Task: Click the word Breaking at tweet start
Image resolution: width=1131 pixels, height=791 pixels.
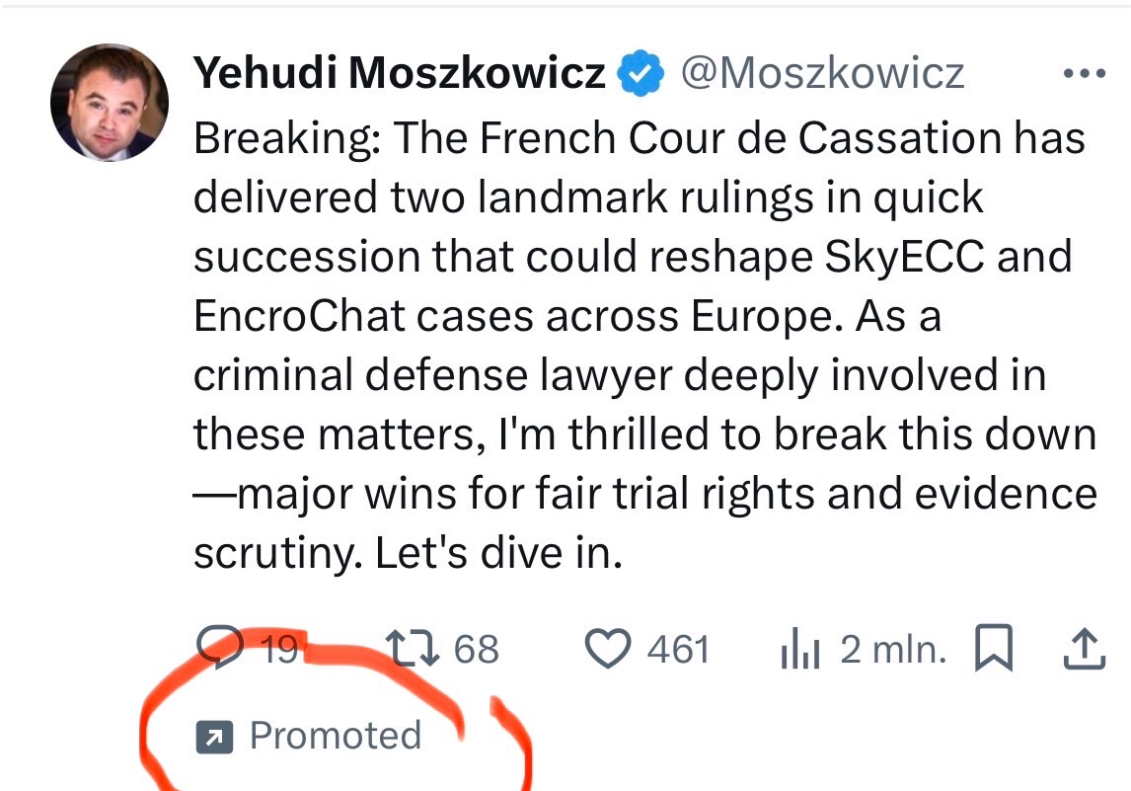Action: [284, 139]
